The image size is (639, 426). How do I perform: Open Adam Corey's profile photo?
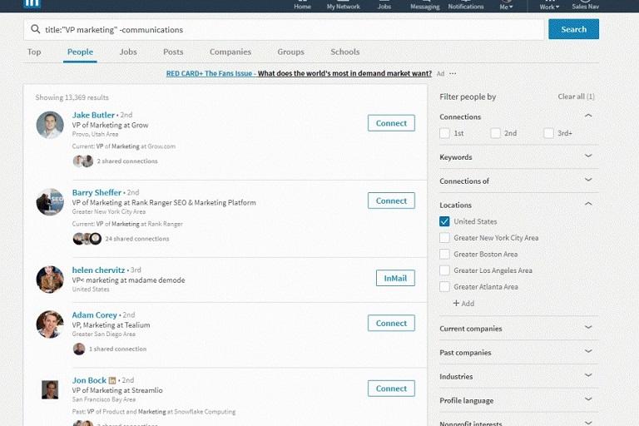[x=50, y=324]
